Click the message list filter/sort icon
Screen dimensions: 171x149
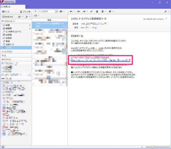[35, 16]
